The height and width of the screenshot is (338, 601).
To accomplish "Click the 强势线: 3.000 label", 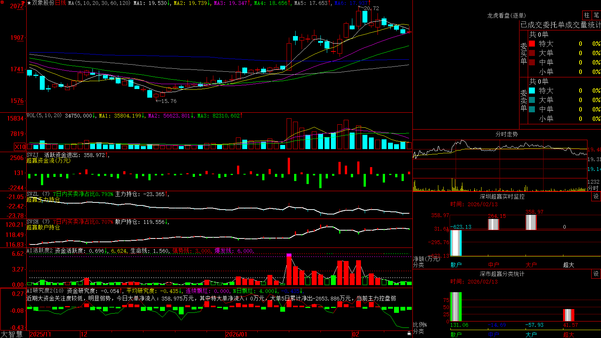I will tap(192, 251).
